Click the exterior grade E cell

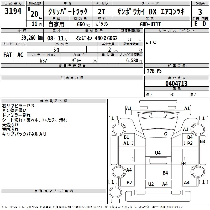[x=196, y=24]
